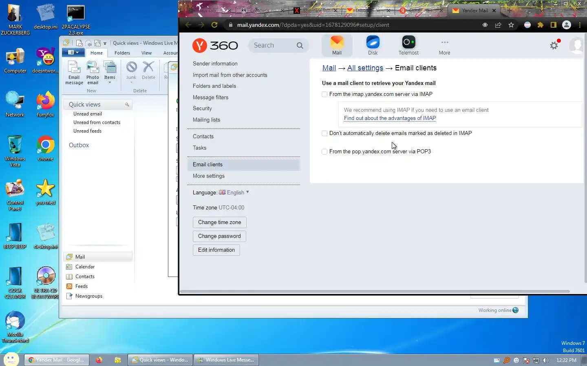Click Windows Live Messenger taskbar button
587x366 pixels.
coord(226,360)
